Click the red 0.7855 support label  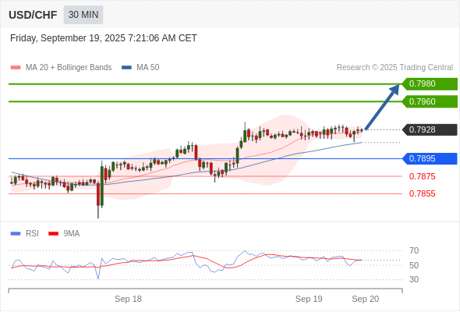(x=422, y=193)
